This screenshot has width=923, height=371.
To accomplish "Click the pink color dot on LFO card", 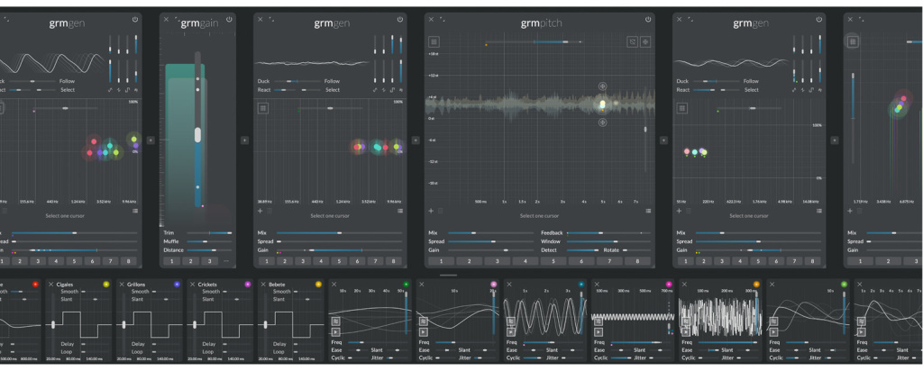I will (x=493, y=284).
